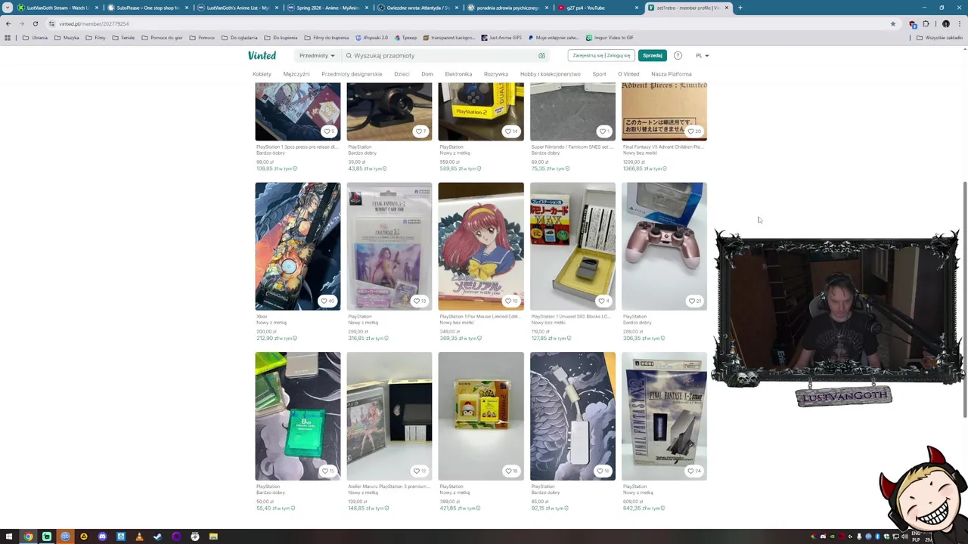Open the anime girl PSX Mouse thumbnail
Screen dimensions: 968x544
481,246
